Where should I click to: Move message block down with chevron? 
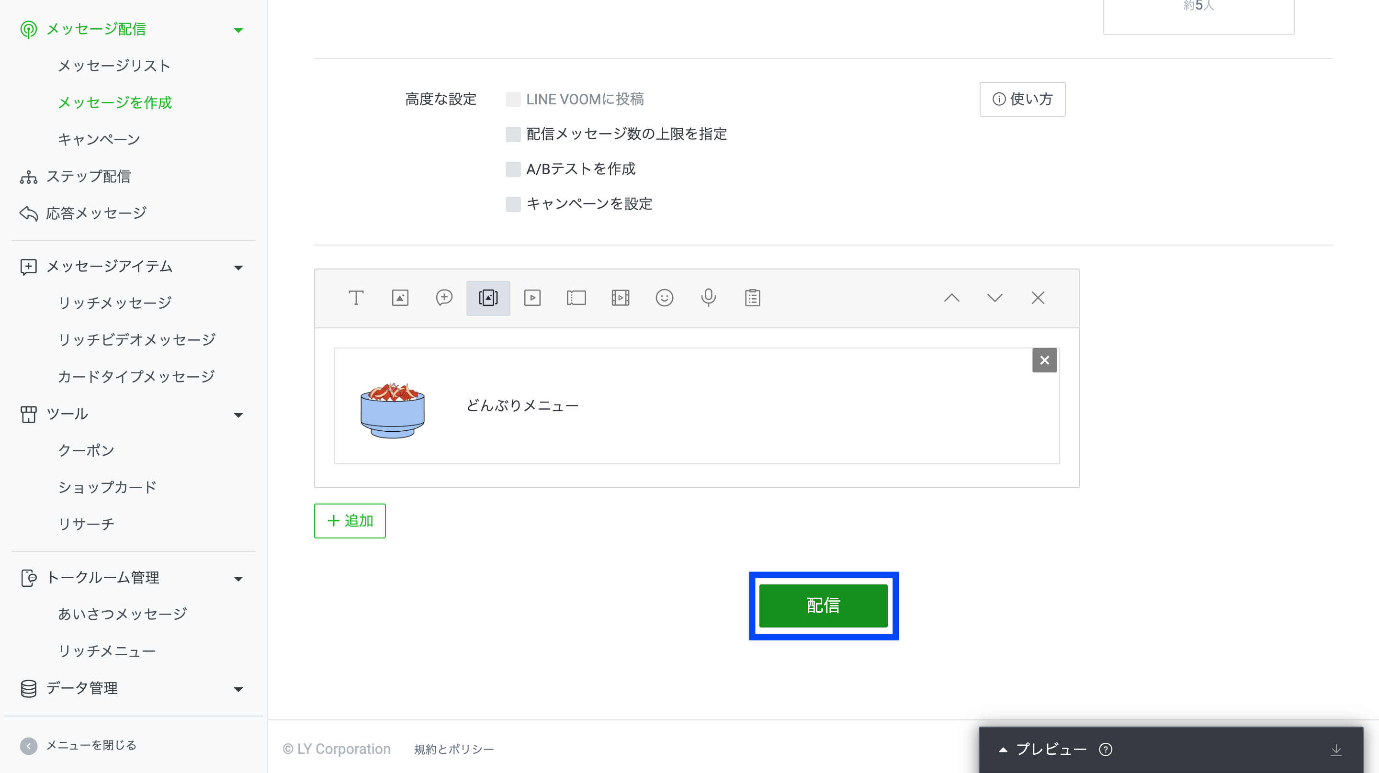click(x=995, y=298)
